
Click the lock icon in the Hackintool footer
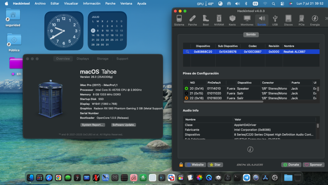[181, 165]
